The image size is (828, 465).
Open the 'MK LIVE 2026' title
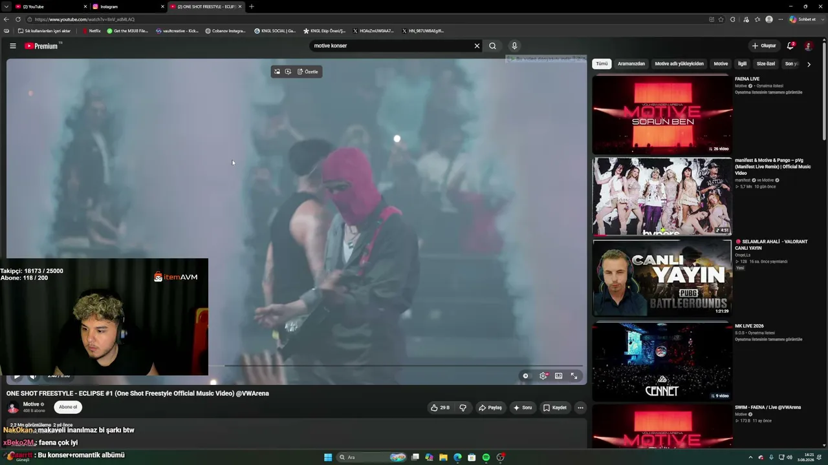(749, 326)
